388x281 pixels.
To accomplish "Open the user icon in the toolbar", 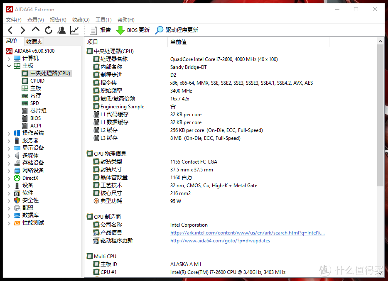I will 61,30.
